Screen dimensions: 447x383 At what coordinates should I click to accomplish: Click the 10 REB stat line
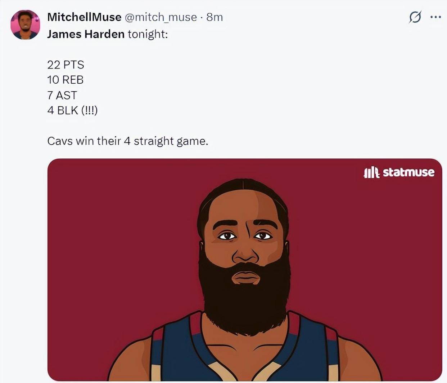(65, 80)
